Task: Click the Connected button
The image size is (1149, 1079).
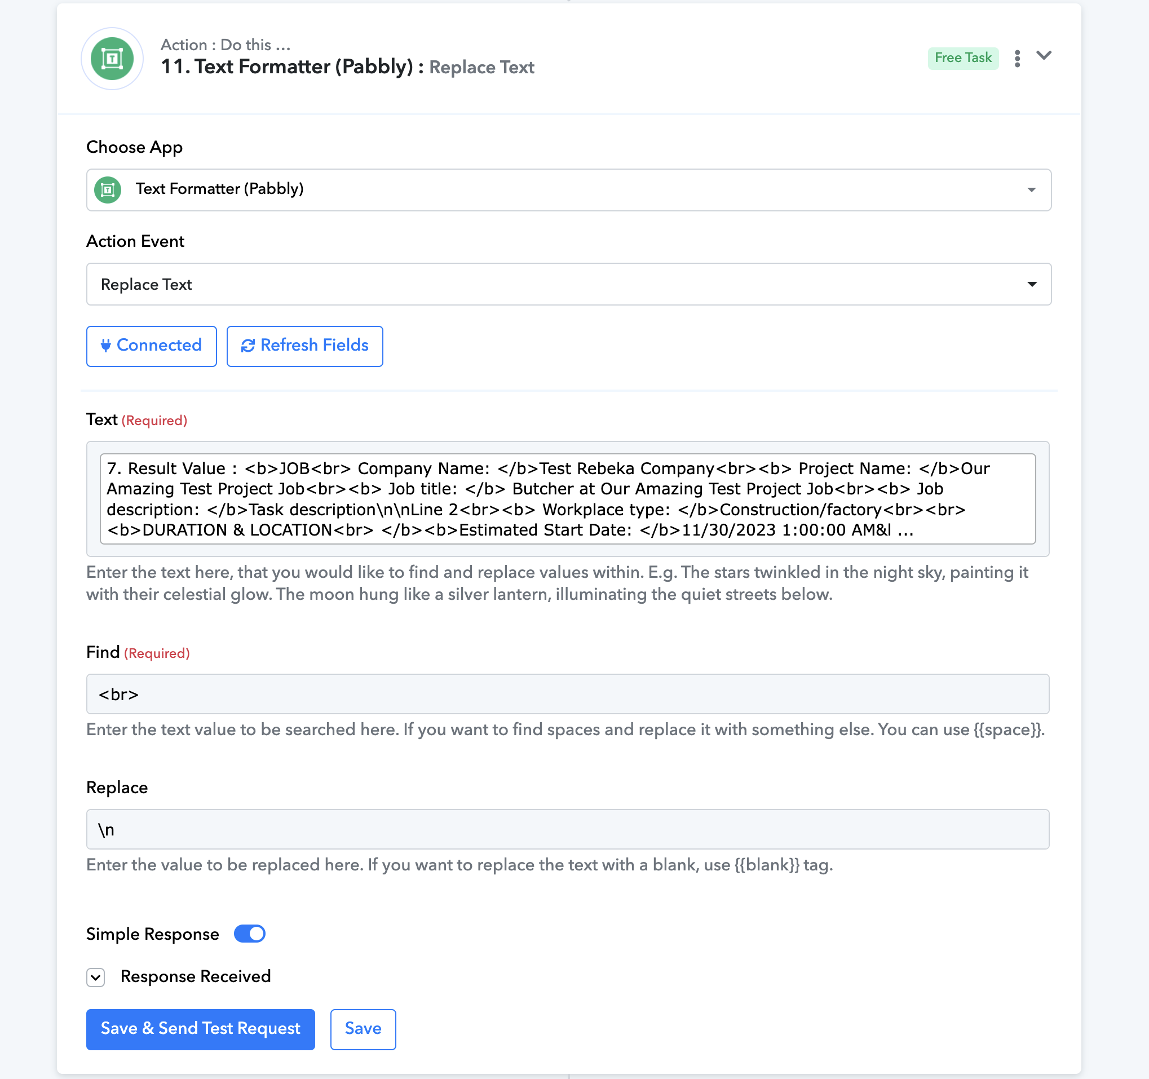Action: pyautogui.click(x=152, y=346)
